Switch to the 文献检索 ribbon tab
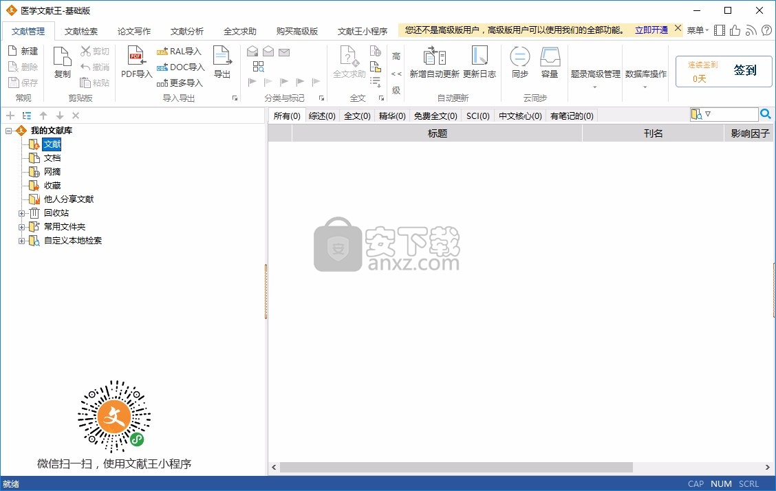This screenshot has height=491, width=776. (x=81, y=31)
